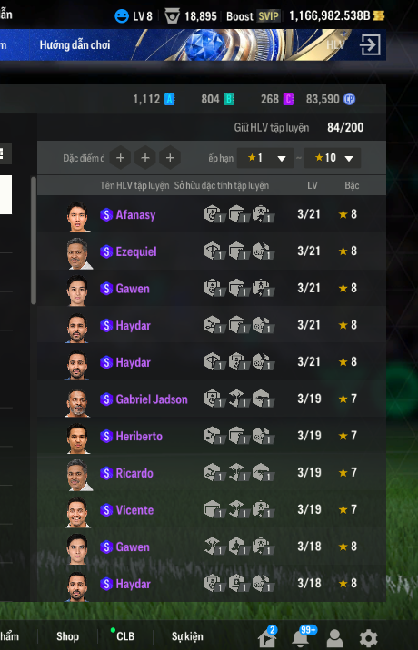Expand the maximum star 10 dropdown
Screen dimensions: 418x650
(333, 158)
